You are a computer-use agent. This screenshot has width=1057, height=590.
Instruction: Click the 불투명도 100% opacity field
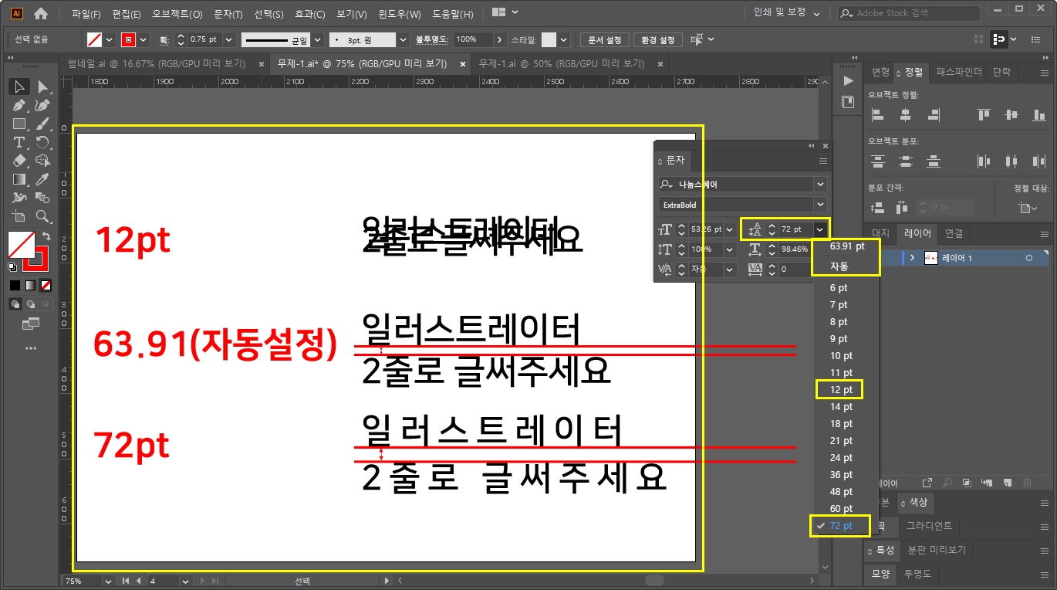(471, 39)
